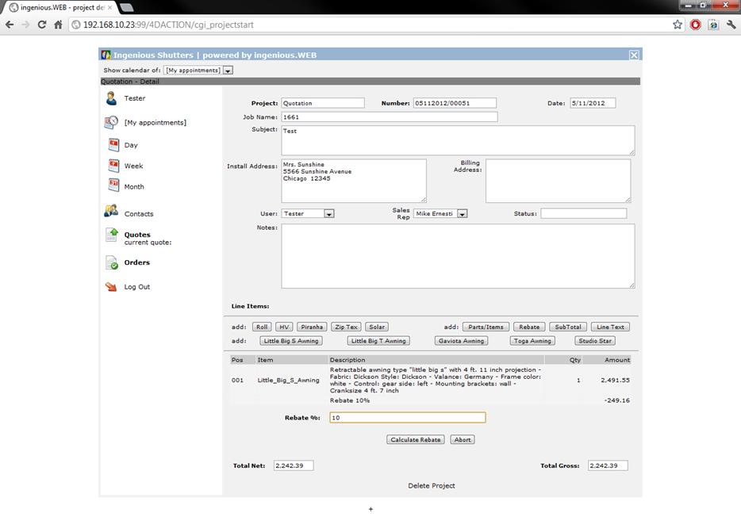Image resolution: width=741 pixels, height=528 pixels.
Task: Click the Tester user icon in sidebar
Action: click(x=111, y=98)
